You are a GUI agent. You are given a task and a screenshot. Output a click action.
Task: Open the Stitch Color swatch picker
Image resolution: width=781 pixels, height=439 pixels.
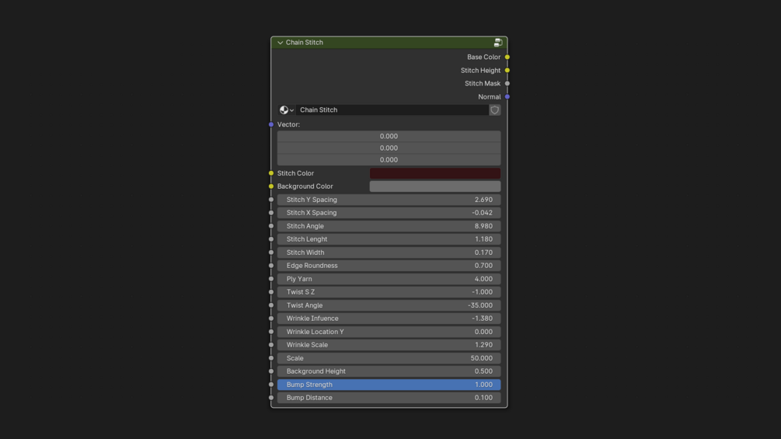(x=435, y=173)
